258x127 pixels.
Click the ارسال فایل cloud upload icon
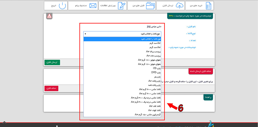point(180,6)
